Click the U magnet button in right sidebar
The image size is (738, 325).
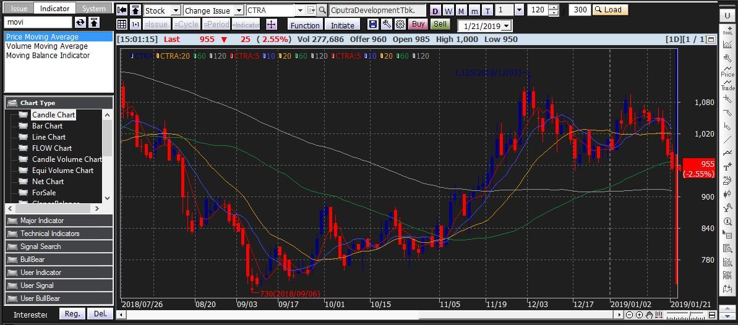(727, 15)
